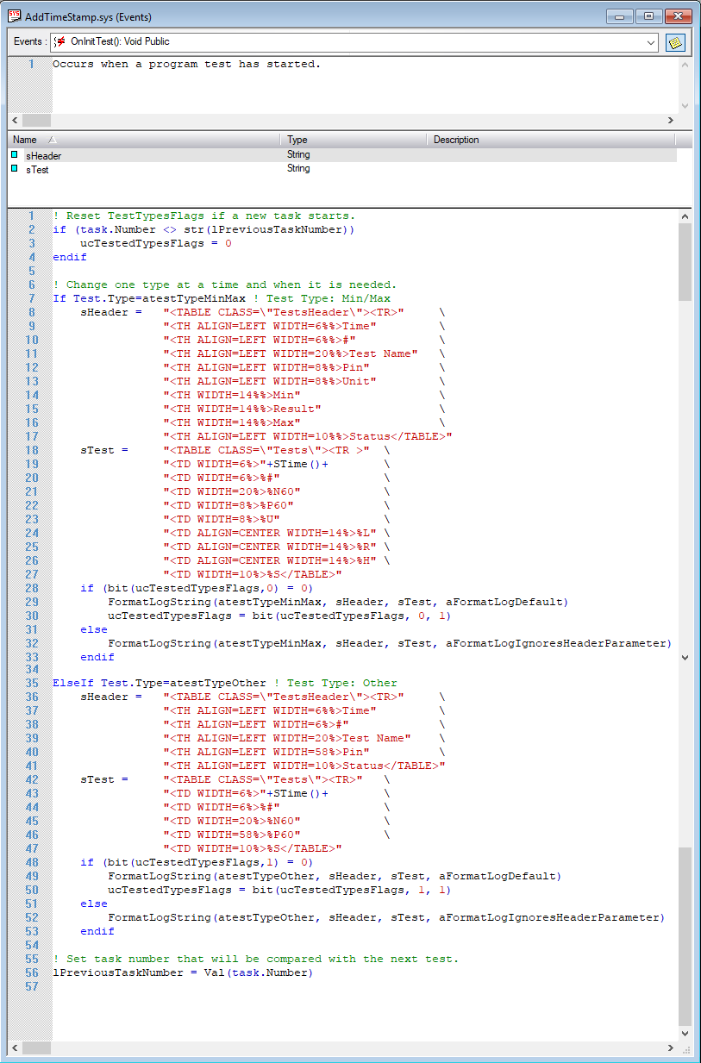This screenshot has width=701, height=1063.
Task: Click scroll-up arrow of the code editor
Action: tap(685, 216)
